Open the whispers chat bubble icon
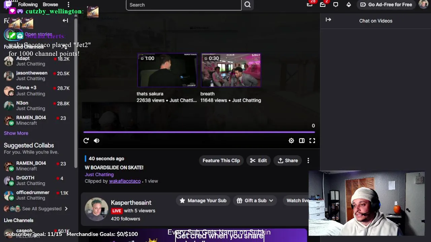The image size is (431, 242). pyautogui.click(x=336, y=4)
